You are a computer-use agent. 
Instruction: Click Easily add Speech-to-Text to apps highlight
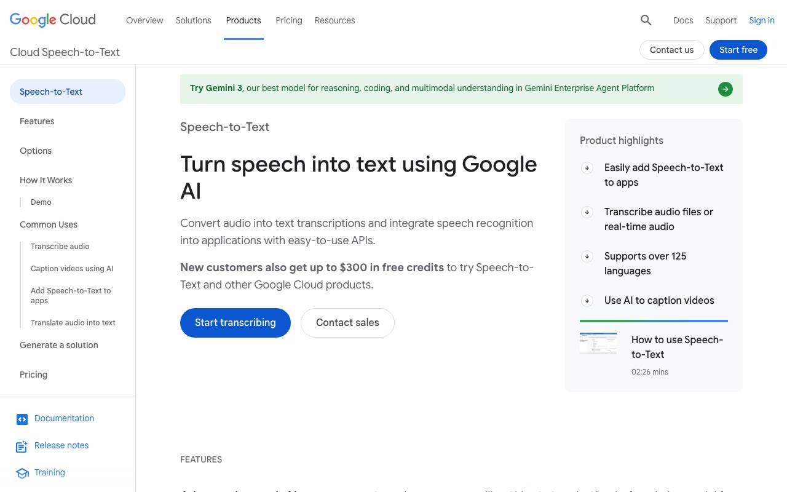663,175
